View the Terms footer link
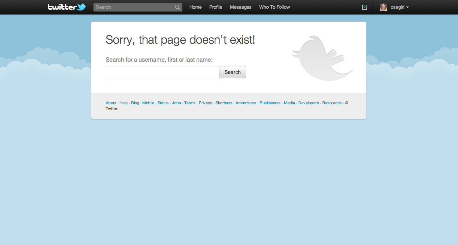Viewport: 458px width, 245px height. click(x=190, y=103)
